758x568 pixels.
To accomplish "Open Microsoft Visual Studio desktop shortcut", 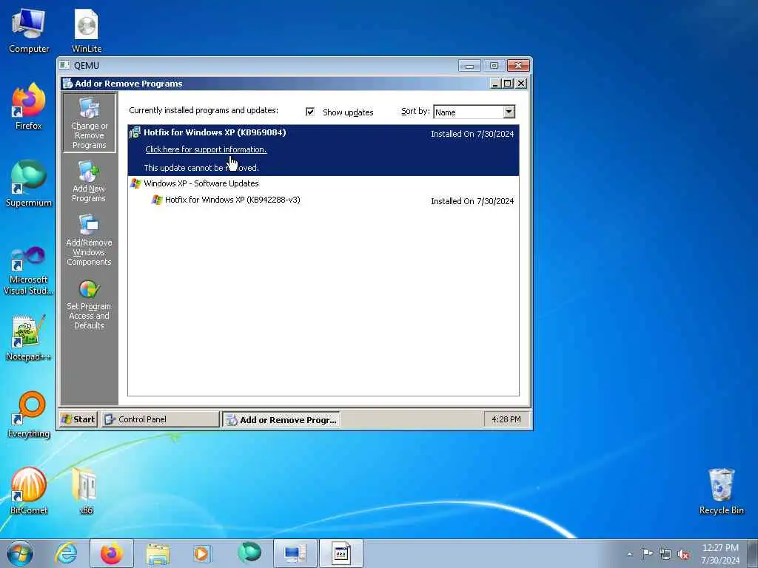I will [x=29, y=271].
